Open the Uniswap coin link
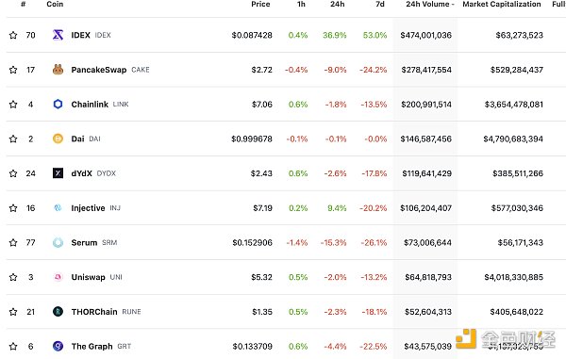Viewport: 566px width, 359px height. (x=88, y=277)
